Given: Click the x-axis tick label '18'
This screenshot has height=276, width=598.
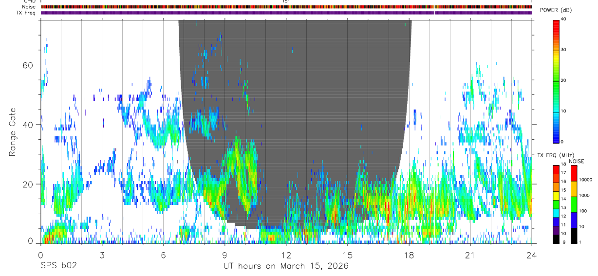Looking at the screenshot, I should 409,255.
